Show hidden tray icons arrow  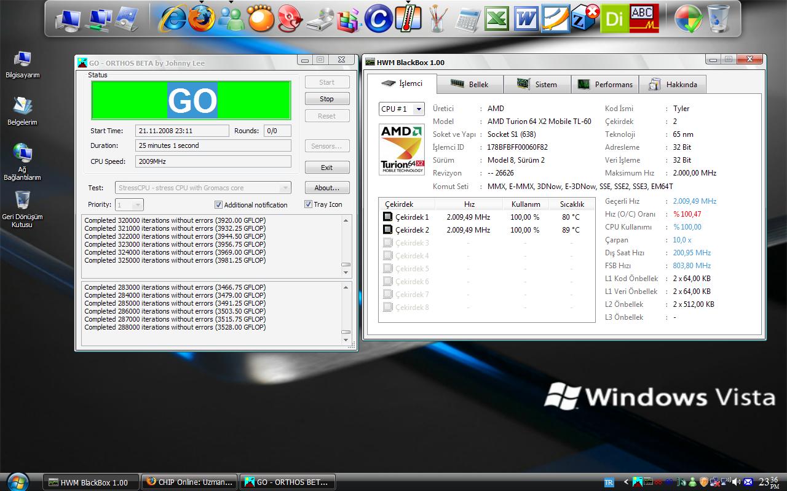click(x=626, y=482)
